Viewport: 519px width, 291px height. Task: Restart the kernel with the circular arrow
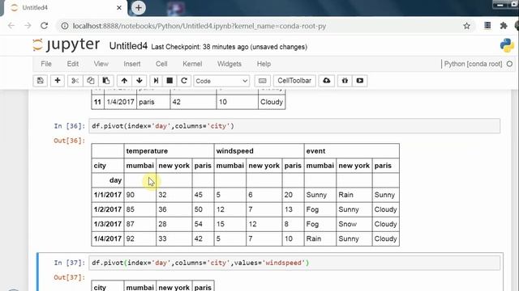[184, 81]
